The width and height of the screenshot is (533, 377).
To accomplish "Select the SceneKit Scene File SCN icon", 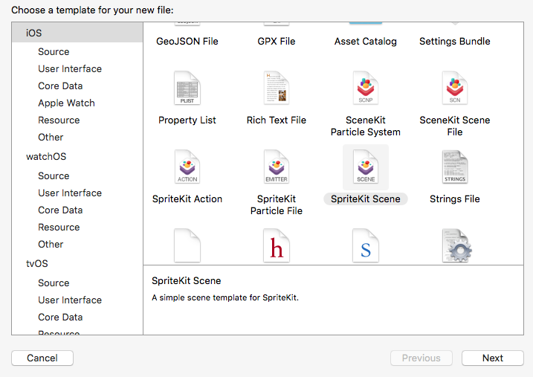I will pos(455,88).
